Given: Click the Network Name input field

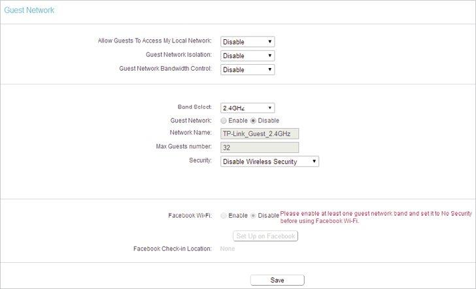Looking at the screenshot, I should 260,133.
